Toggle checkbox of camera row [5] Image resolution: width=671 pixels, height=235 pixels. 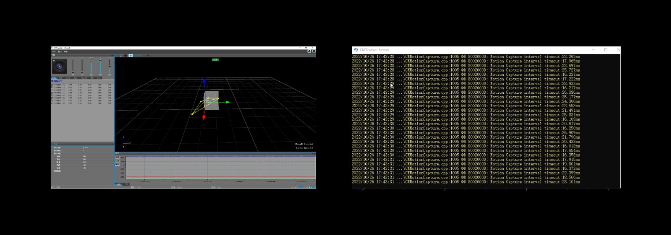[52, 95]
